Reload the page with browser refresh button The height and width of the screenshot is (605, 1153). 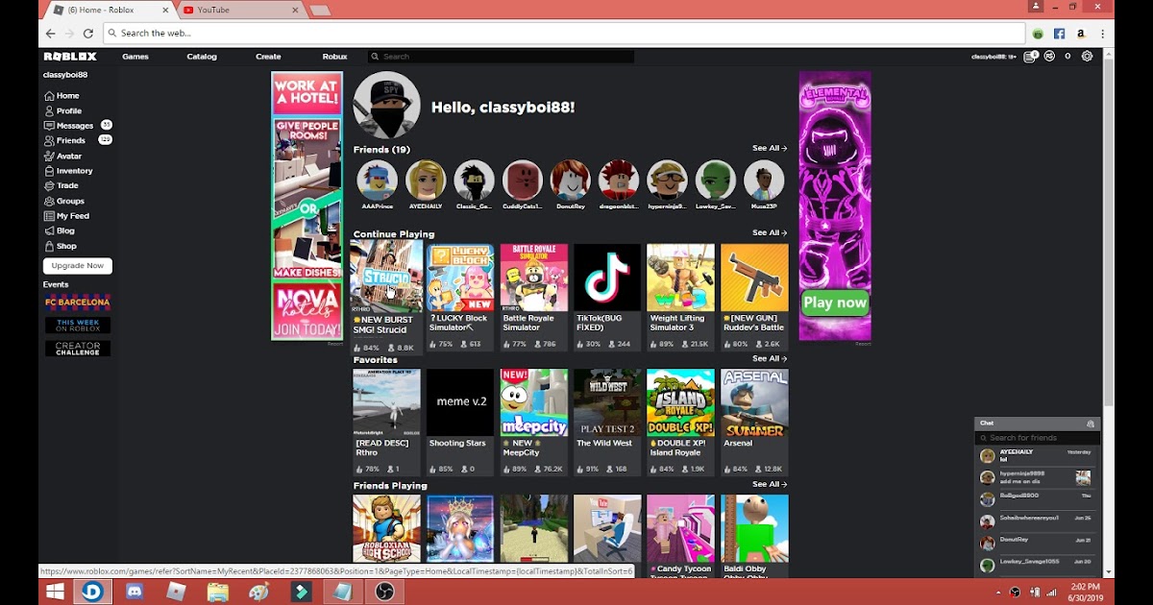coord(88,33)
